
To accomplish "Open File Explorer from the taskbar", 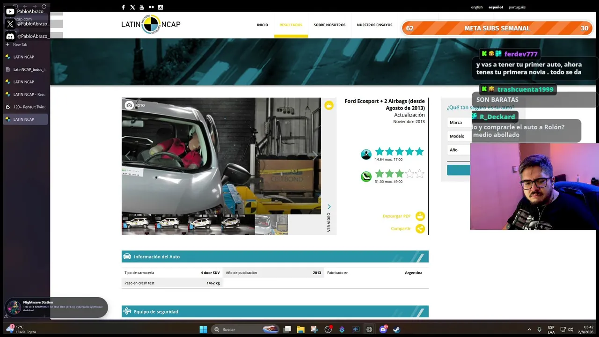I will [x=300, y=330].
